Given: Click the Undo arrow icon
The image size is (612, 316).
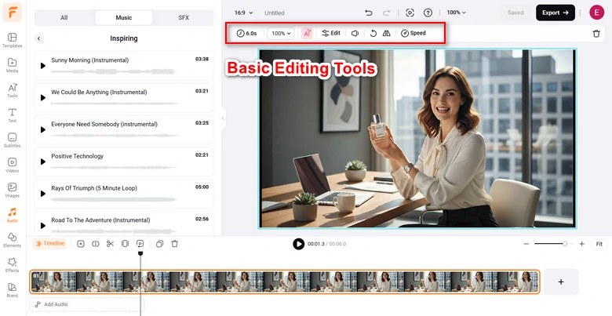Looking at the screenshot, I should pos(369,13).
